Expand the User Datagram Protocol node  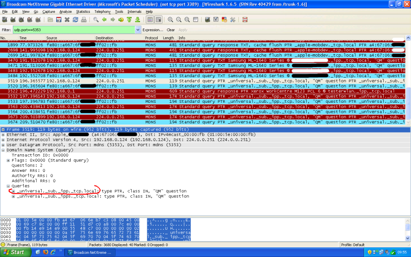[3, 145]
